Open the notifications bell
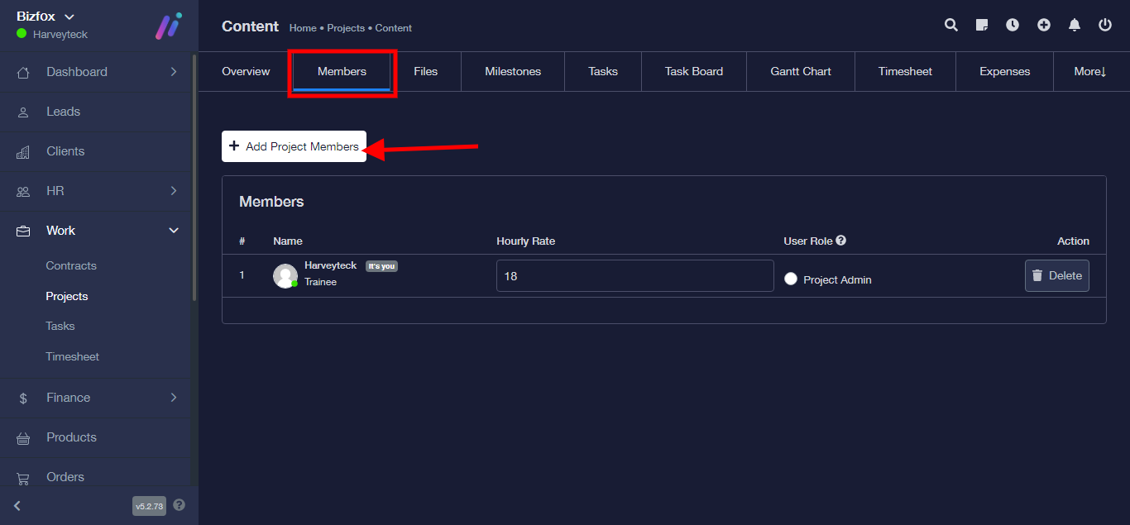 pyautogui.click(x=1075, y=26)
